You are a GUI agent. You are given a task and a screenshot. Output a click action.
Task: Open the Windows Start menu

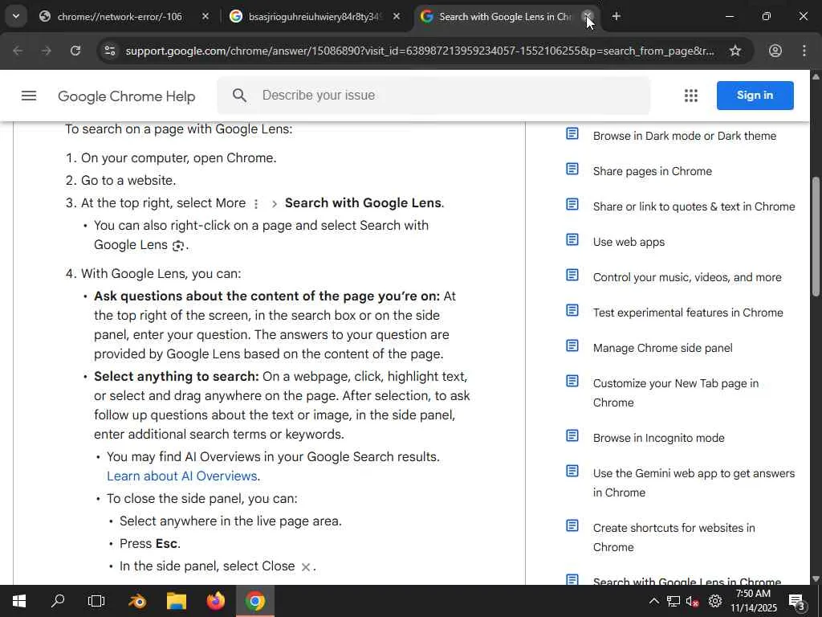click(19, 601)
